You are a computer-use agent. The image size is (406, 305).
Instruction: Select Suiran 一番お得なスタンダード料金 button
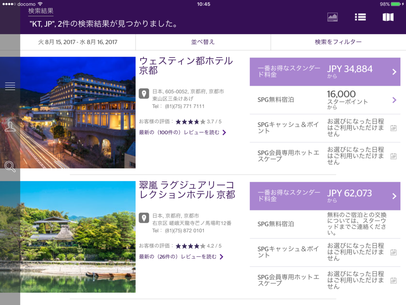(325, 196)
